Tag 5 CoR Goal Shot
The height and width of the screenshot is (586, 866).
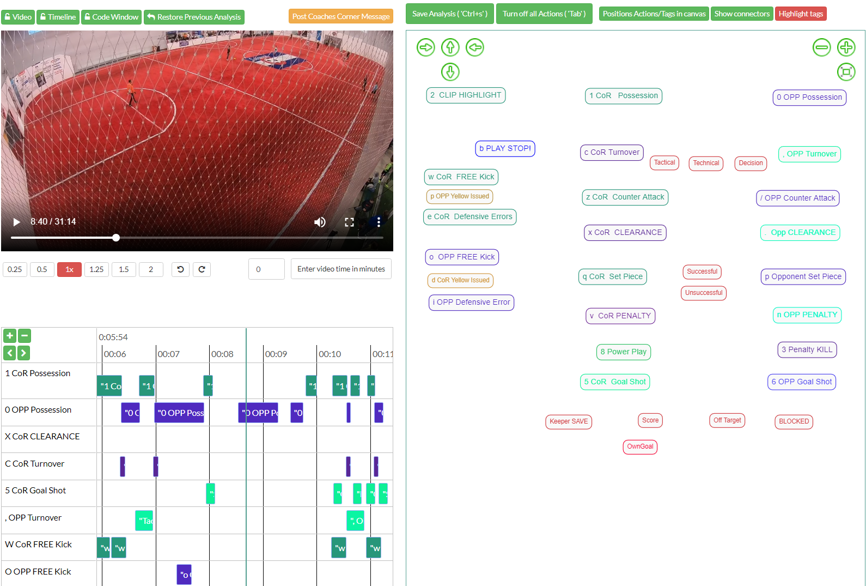point(615,382)
